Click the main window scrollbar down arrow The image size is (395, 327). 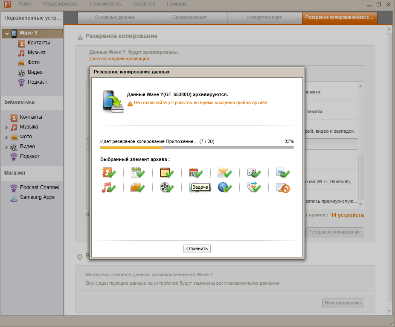coord(389,311)
